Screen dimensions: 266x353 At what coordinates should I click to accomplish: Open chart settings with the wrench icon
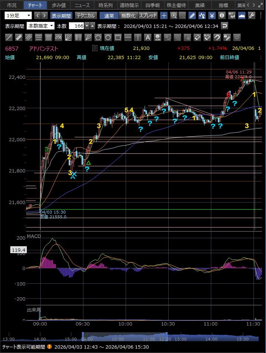[x=251, y=15]
